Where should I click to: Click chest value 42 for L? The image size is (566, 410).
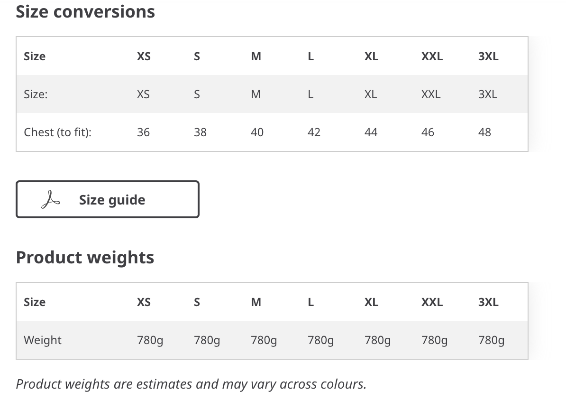pos(314,132)
